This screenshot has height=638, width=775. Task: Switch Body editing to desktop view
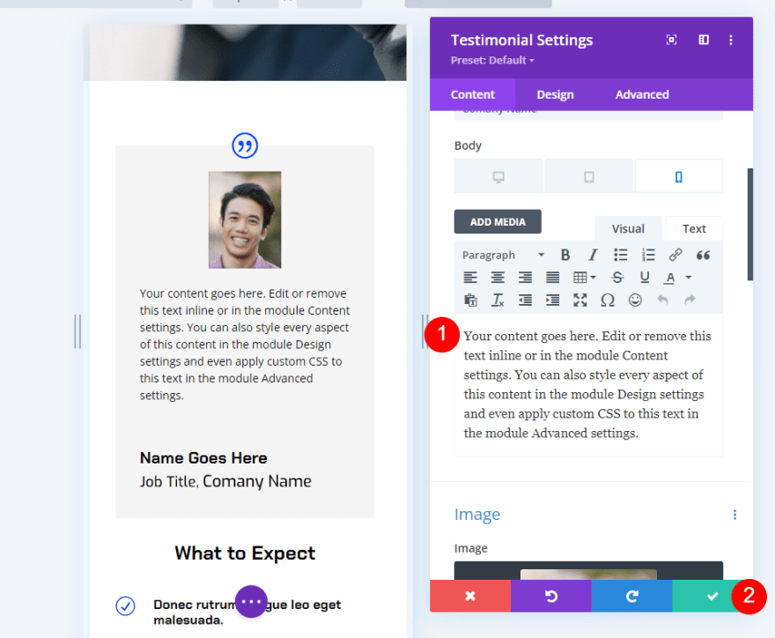498,175
